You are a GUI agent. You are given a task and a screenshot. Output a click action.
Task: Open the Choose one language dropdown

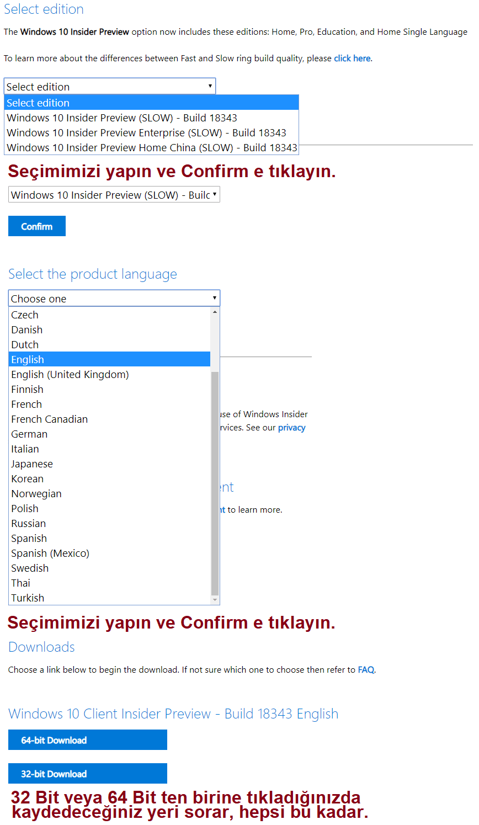[x=114, y=299]
